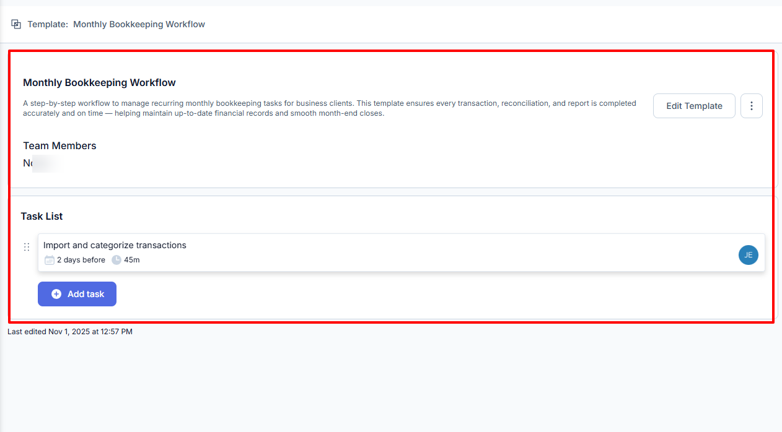782x432 pixels.
Task: Open the Monthly Bookkeeping Workflow breadcrumb
Action: click(x=139, y=24)
